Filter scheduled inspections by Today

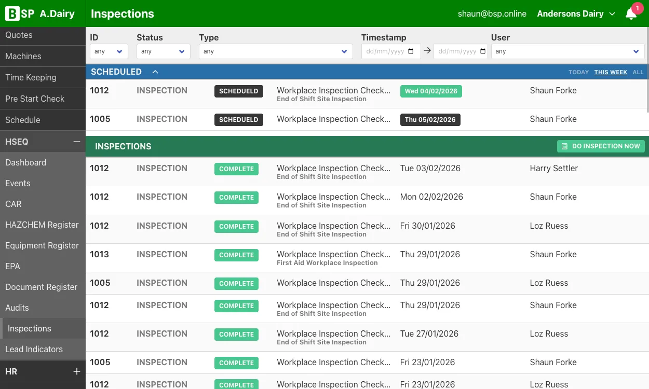(578, 72)
